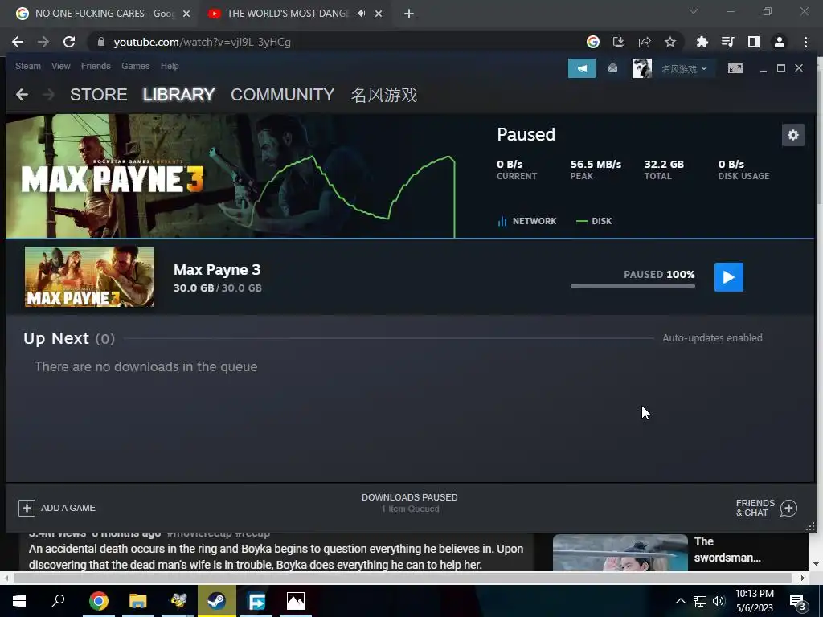Screen dimensions: 823x617
Task: Open Chrome extensions puzzle icon
Action: [x=702, y=42]
